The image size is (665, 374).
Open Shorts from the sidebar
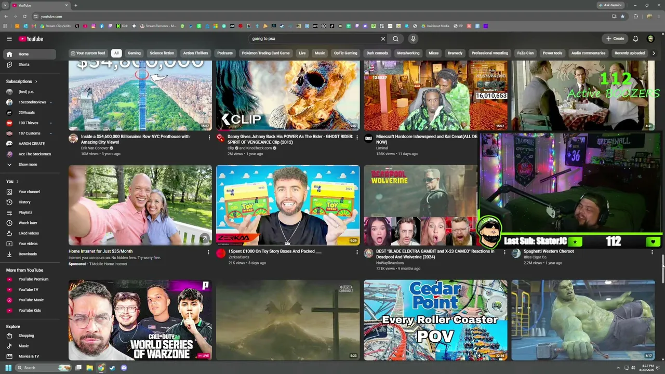click(31, 64)
